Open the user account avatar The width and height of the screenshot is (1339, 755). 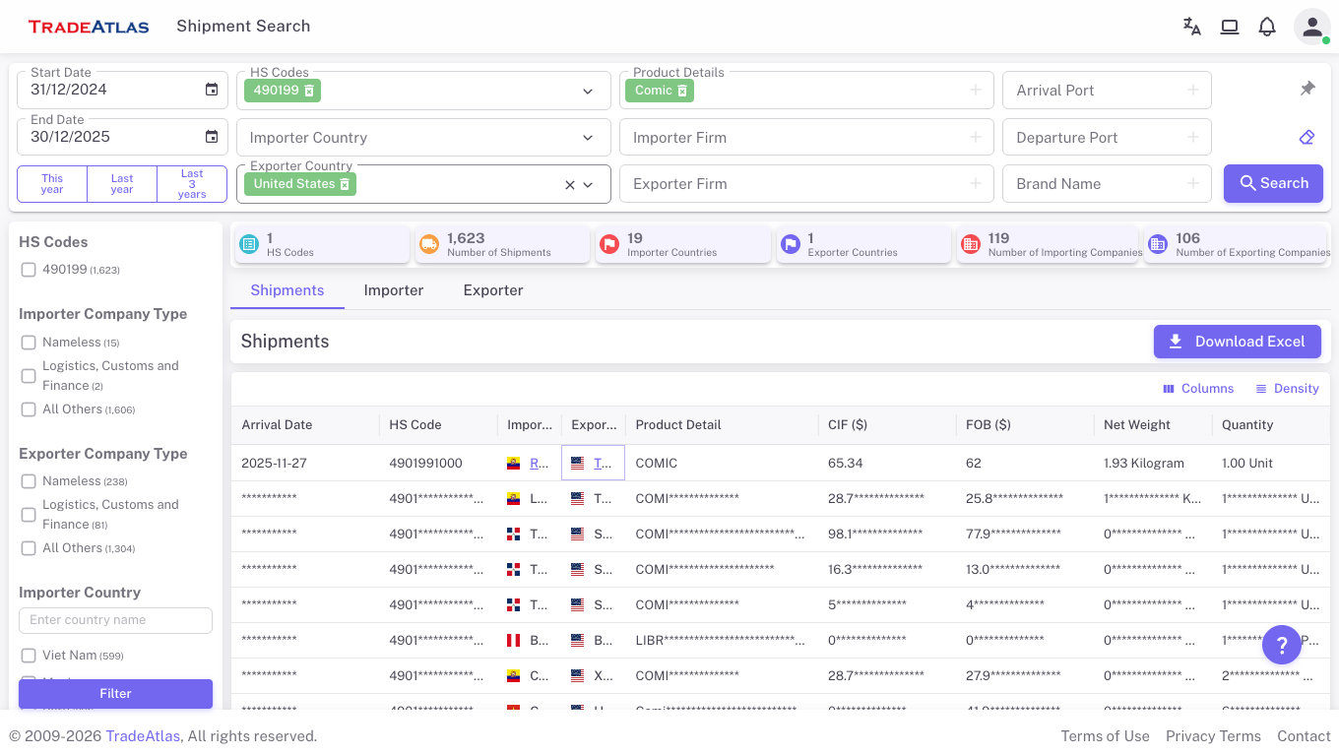point(1311,27)
